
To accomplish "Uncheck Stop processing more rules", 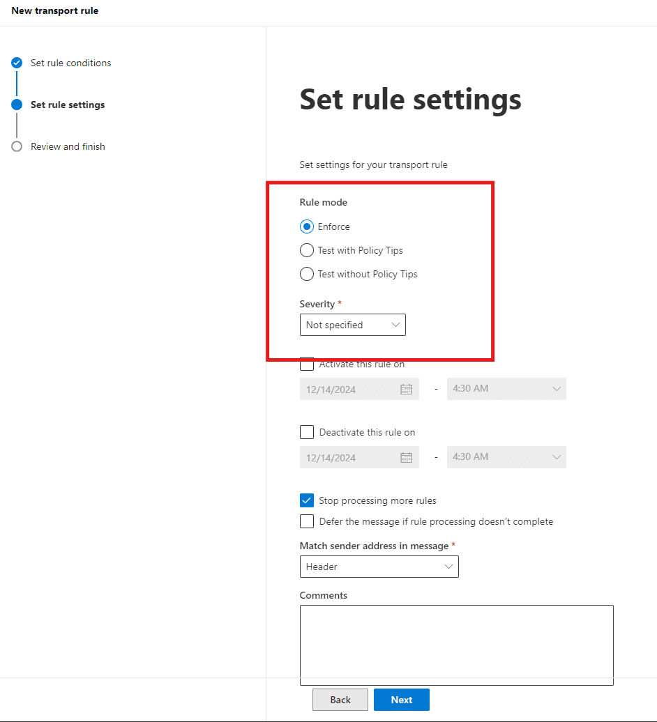I will click(306, 500).
